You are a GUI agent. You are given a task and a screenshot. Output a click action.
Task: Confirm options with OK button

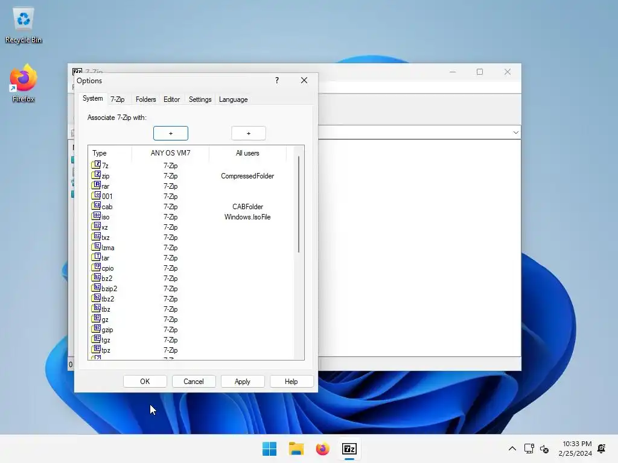(x=145, y=382)
